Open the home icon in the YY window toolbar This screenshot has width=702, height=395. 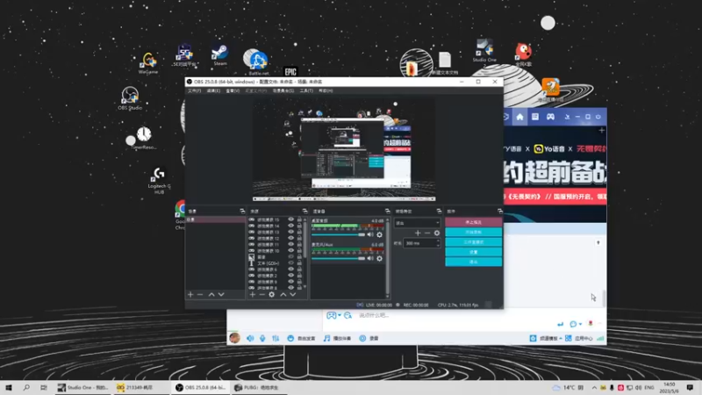pos(519,117)
